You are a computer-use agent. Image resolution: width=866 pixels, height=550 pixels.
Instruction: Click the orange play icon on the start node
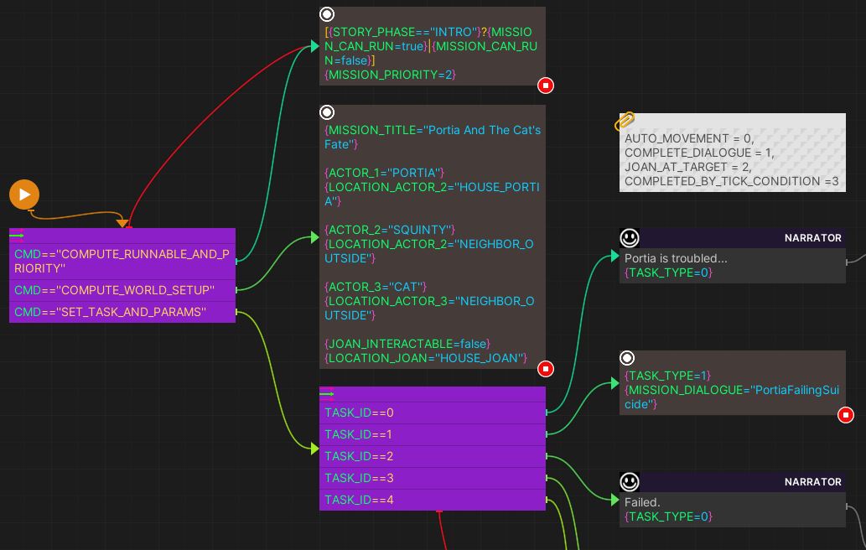[x=23, y=194]
